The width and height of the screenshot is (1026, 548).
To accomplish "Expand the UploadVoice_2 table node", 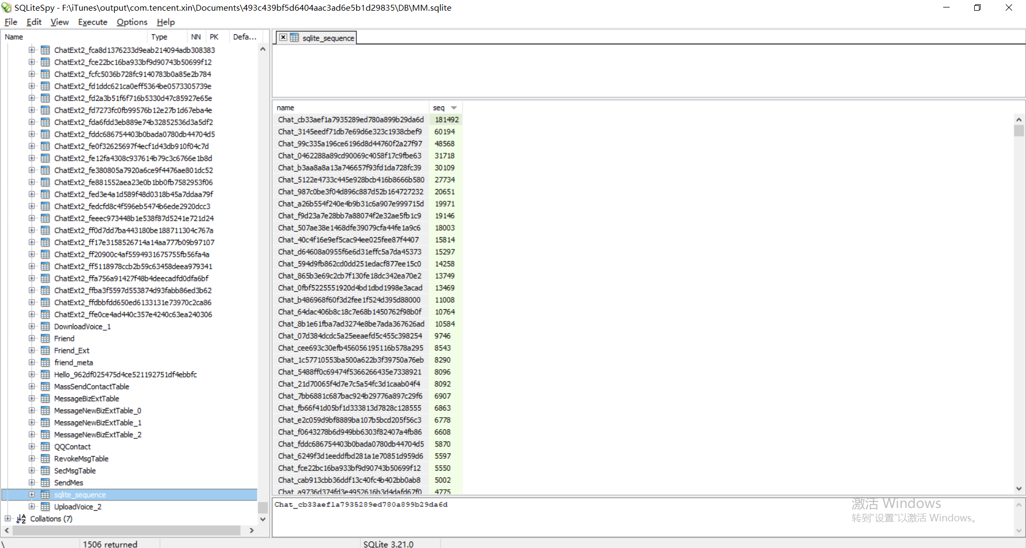I will (32, 506).
